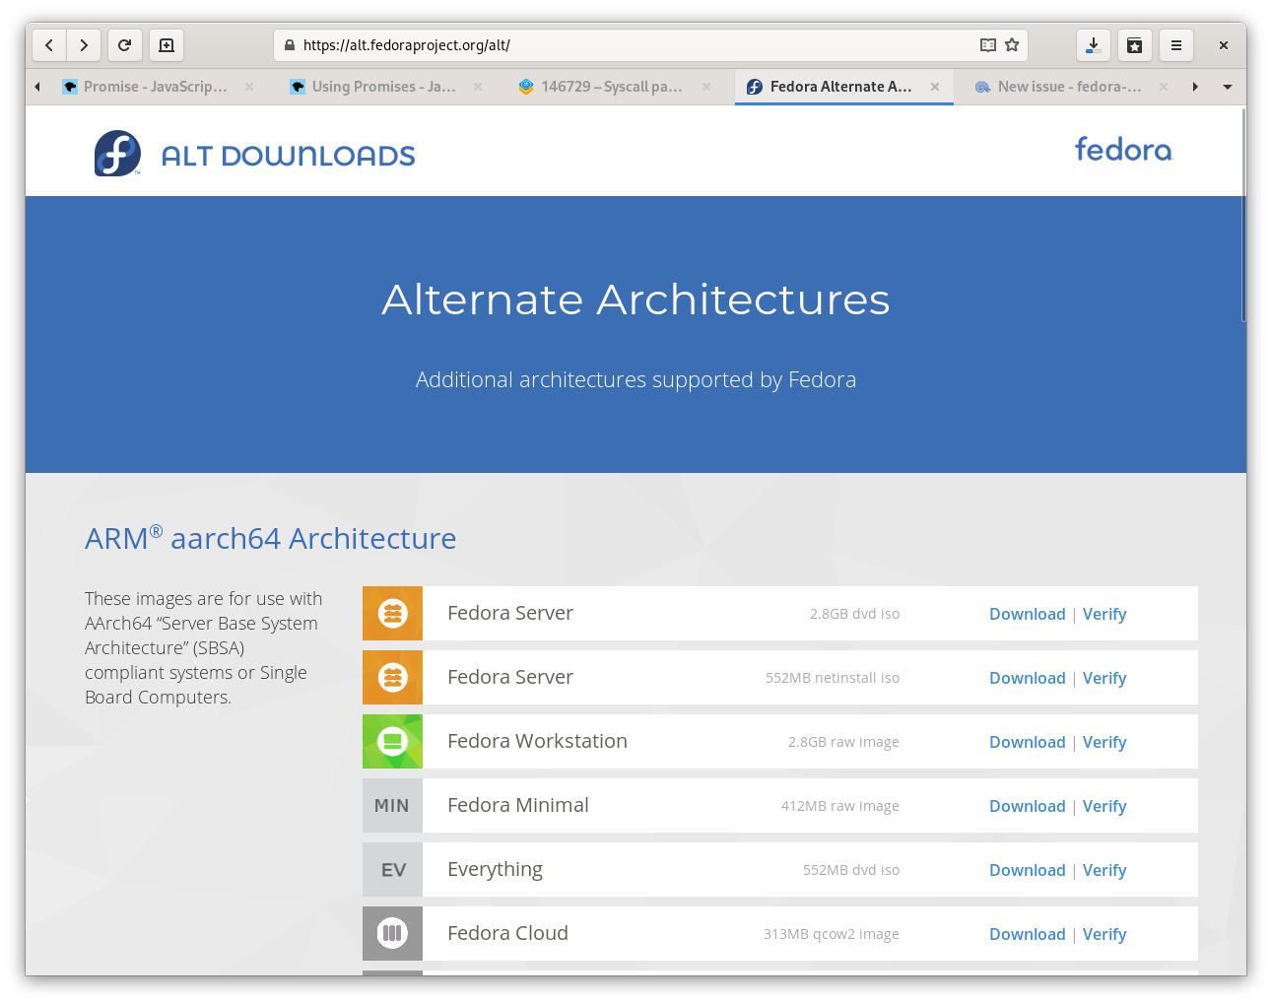The image size is (1272, 1004).
Task: Click the lock icon in the address bar
Action: click(x=290, y=45)
